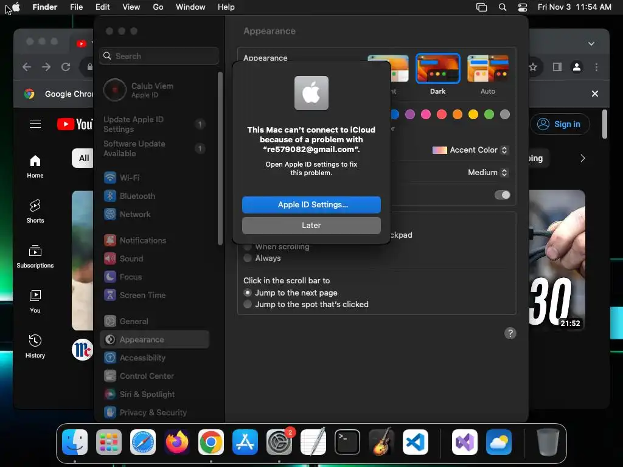The image size is (623, 467).
Task: Open Privacy & Security settings
Action: (x=155, y=413)
